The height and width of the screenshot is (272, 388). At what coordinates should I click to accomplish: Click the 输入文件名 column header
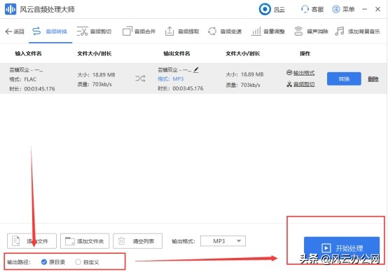[28, 53]
